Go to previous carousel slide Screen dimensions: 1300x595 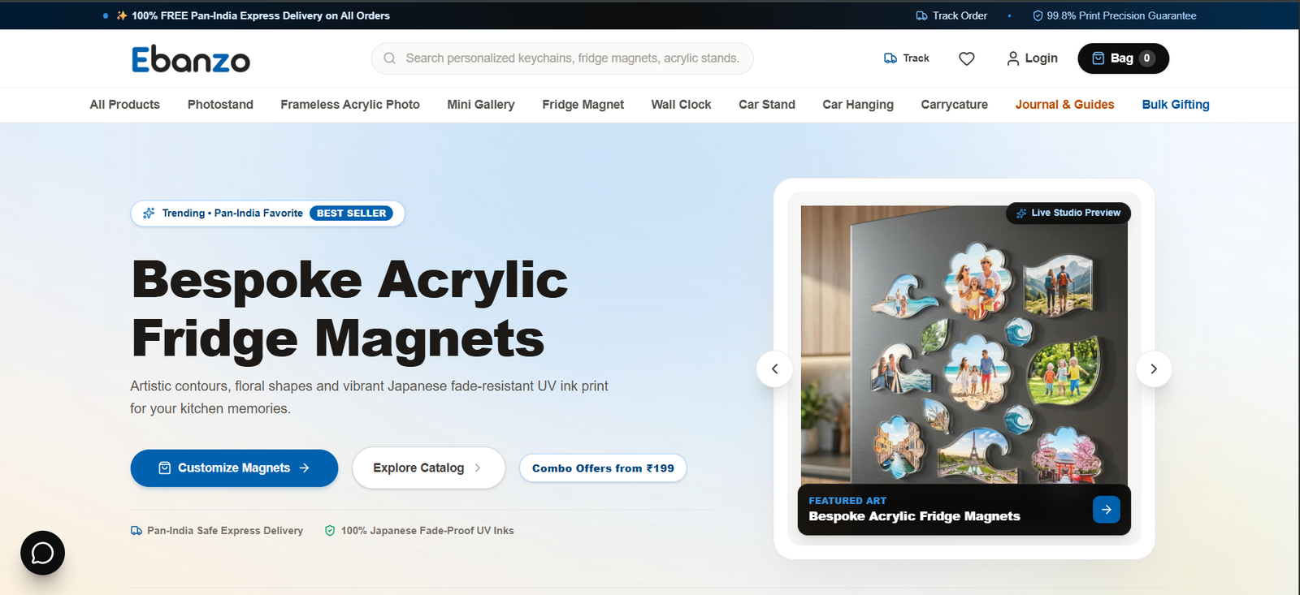pos(775,369)
